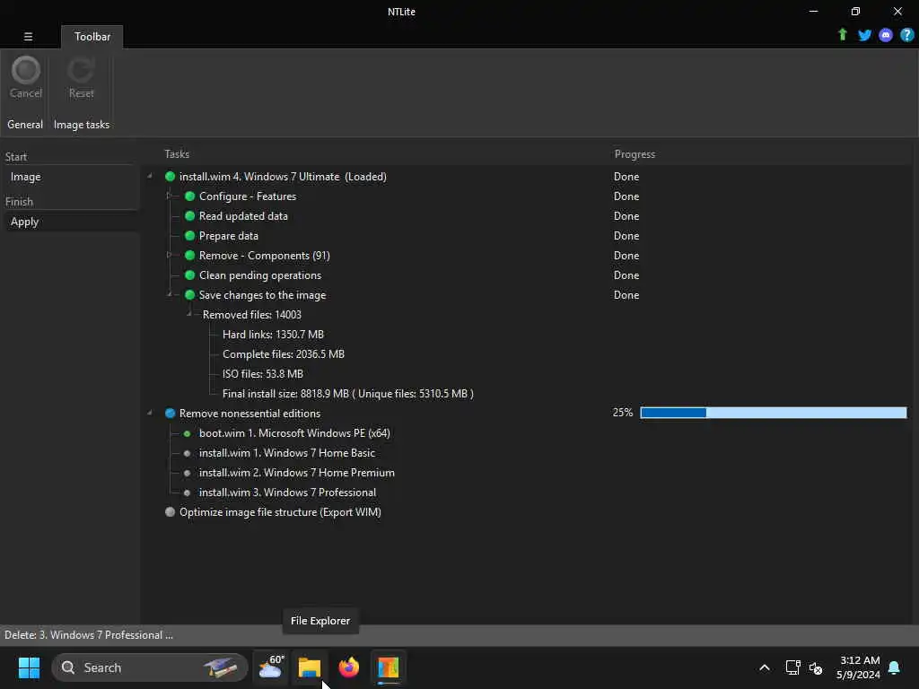Click Done status for Prepare data
Image resolution: width=919 pixels, height=689 pixels.
[626, 236]
